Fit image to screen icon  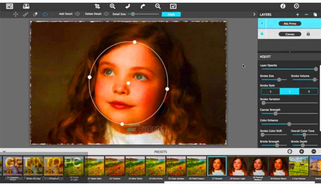tap(173, 7)
